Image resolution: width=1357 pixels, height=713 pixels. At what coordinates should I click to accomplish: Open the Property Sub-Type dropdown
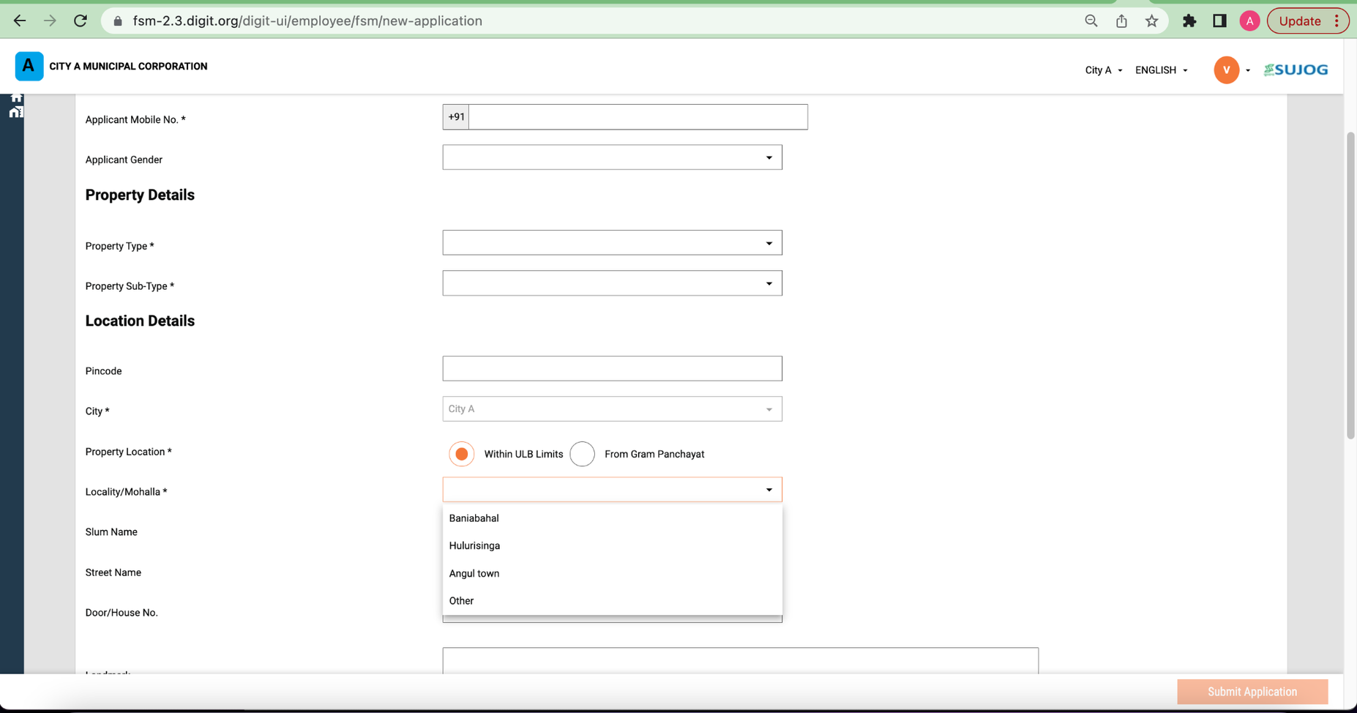click(x=612, y=283)
